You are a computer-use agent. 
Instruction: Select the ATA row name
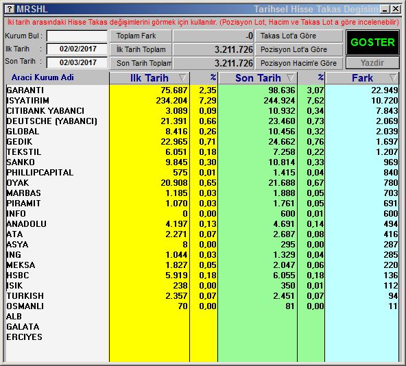[x=14, y=234]
